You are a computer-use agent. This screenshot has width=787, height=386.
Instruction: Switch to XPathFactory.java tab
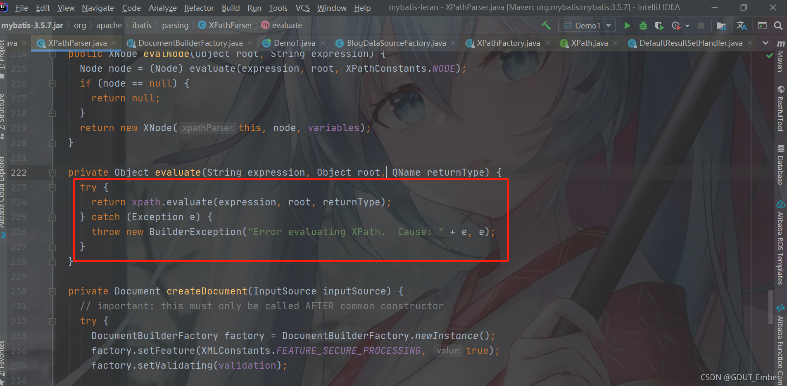[508, 43]
